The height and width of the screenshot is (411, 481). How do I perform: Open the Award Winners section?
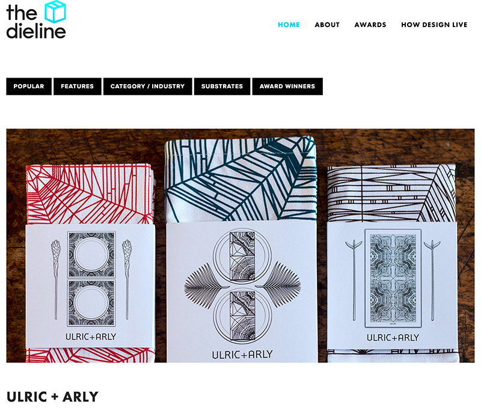coord(287,87)
